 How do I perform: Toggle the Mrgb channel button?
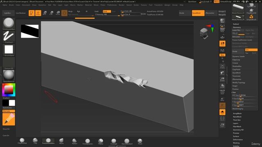pyautogui.click(x=70, y=11)
